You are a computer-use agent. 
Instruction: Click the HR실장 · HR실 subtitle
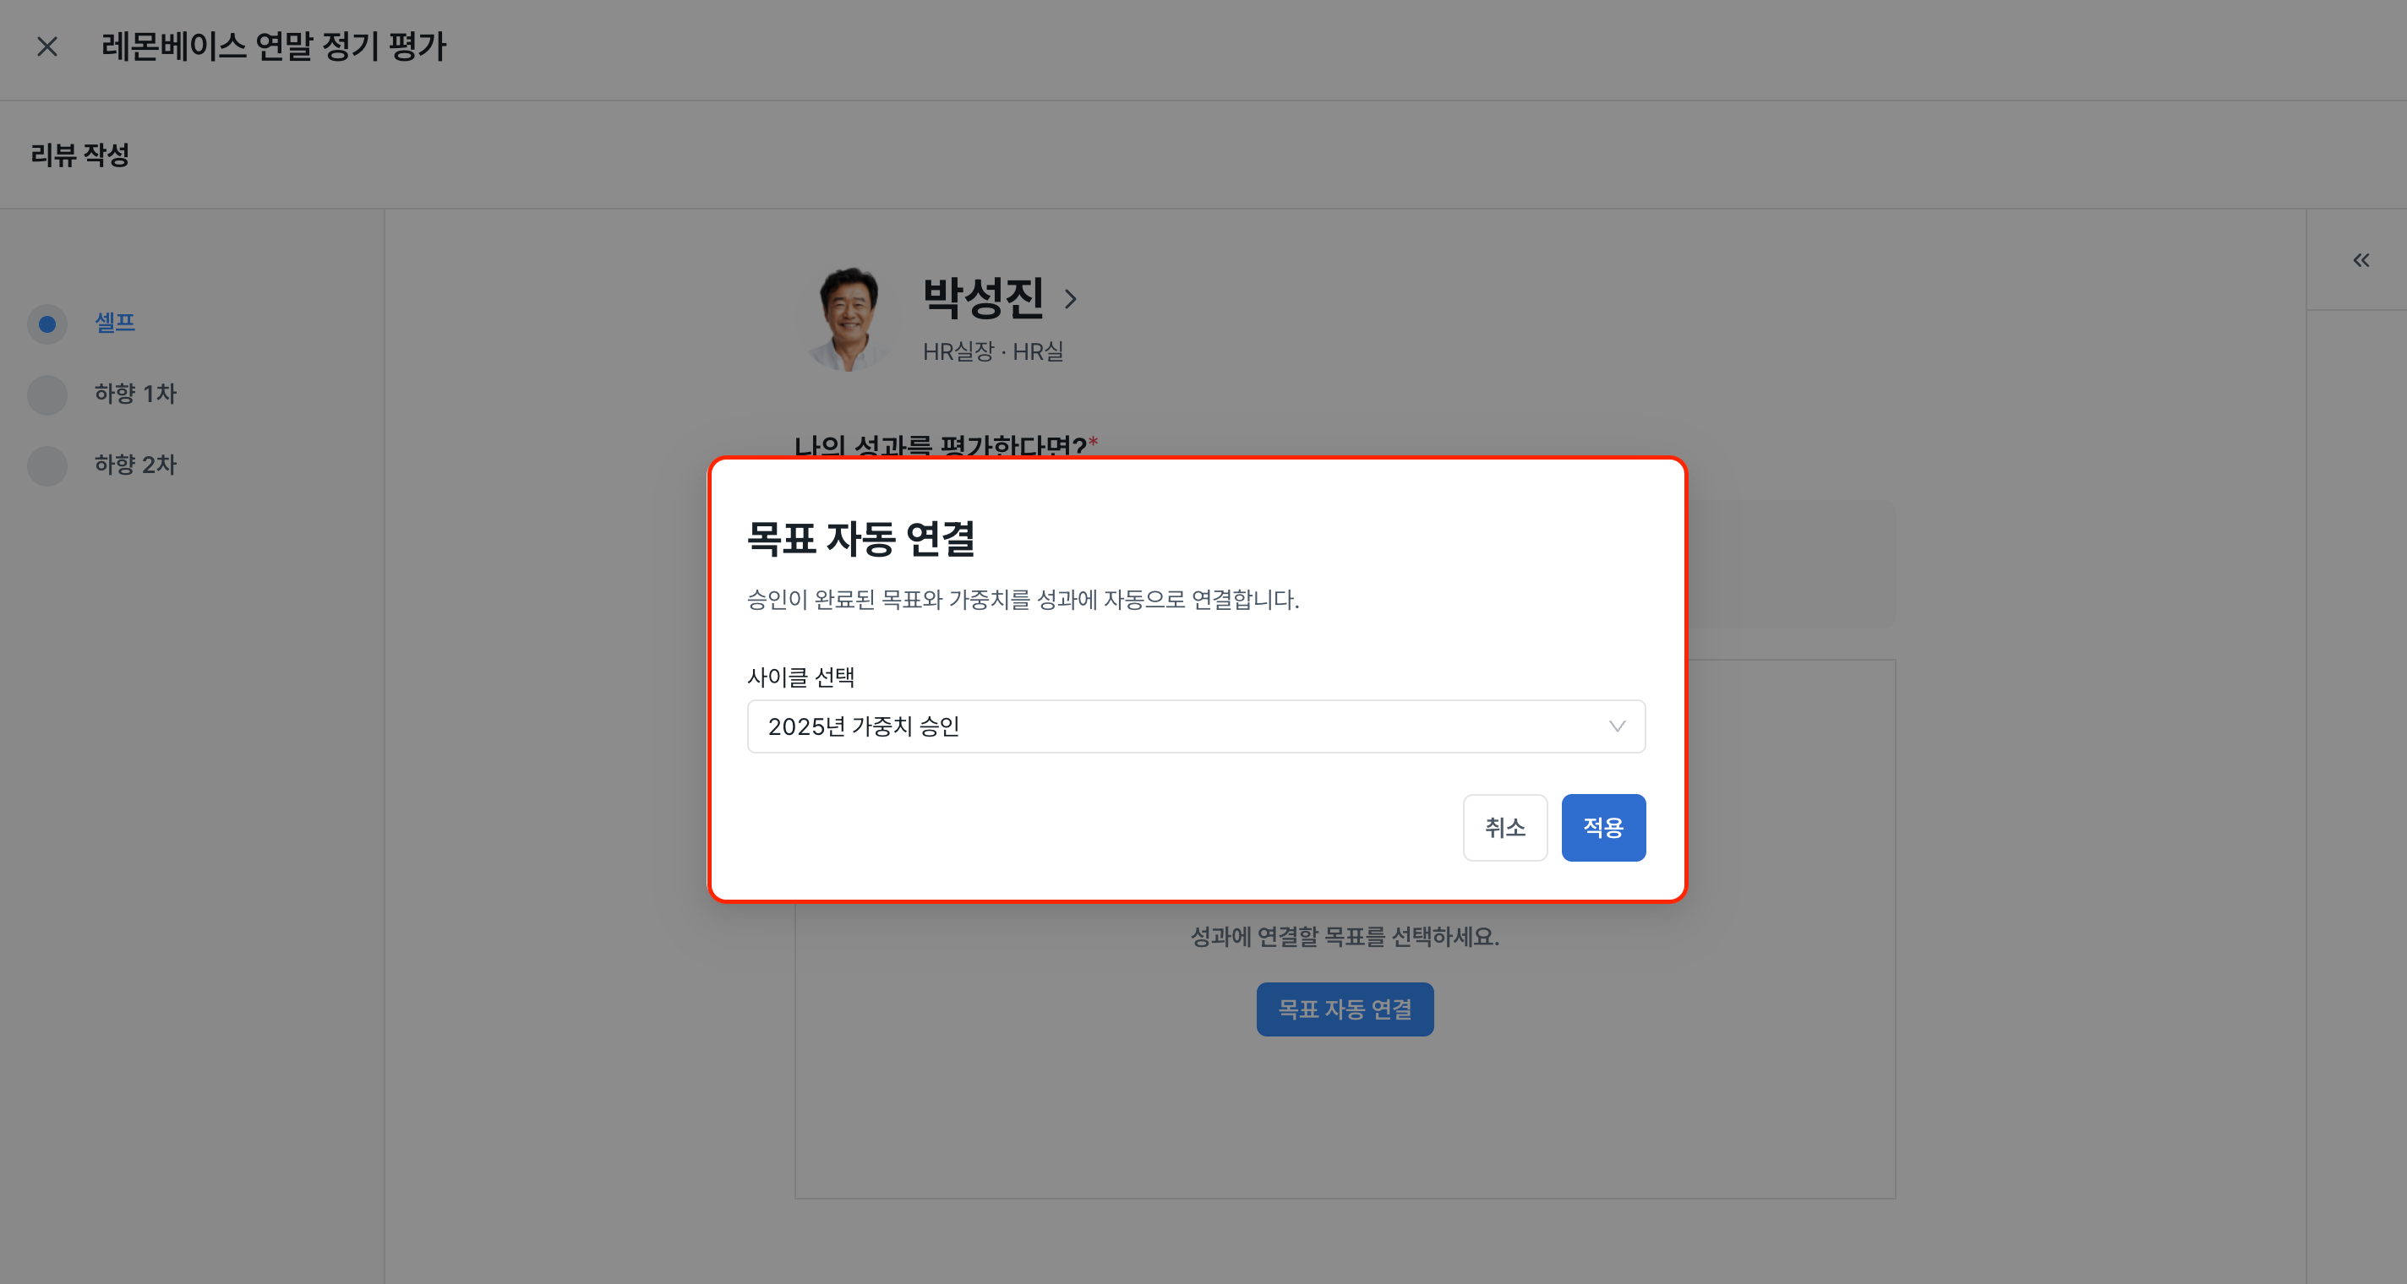[x=993, y=352]
